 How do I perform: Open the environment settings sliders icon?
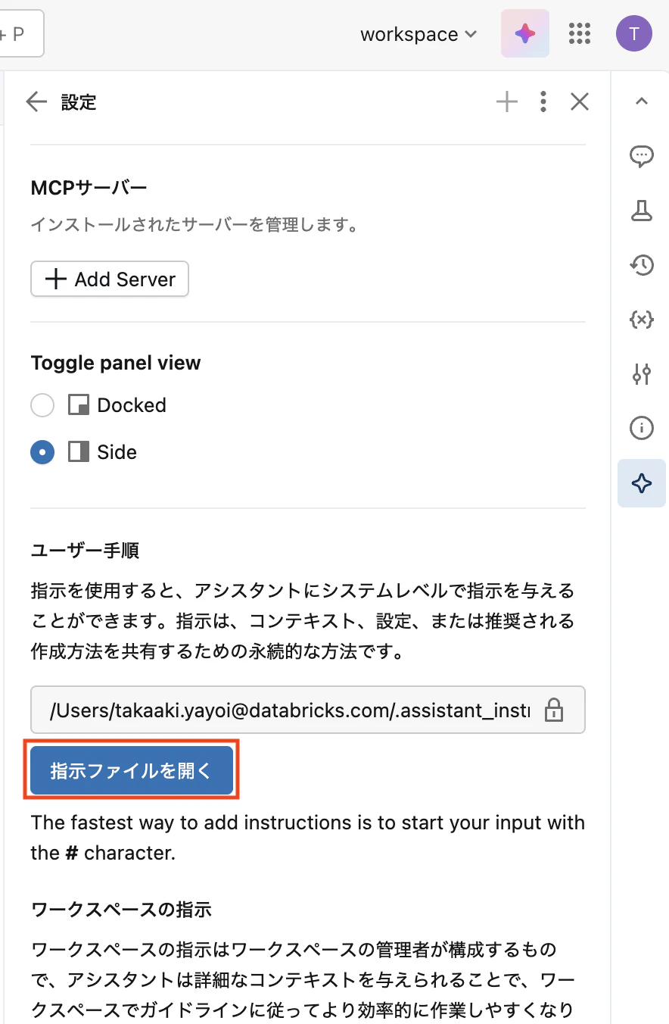(641, 374)
